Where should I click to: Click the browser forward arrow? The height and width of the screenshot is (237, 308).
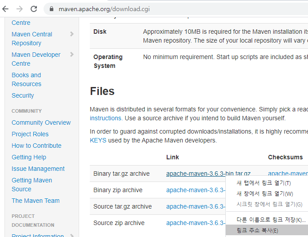click(x=20, y=9)
